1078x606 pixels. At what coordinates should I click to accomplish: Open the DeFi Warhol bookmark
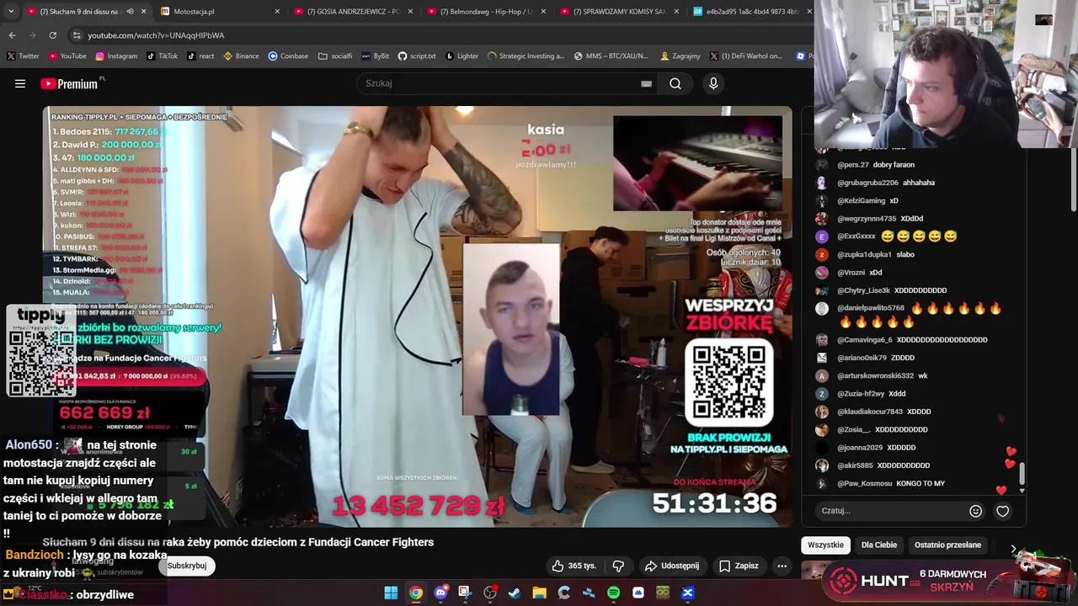(746, 56)
